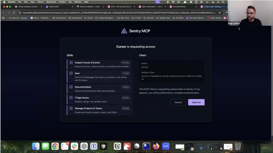The width and height of the screenshot is (273, 153).
Task: Open the Profiles menu
Action: [62, 2]
